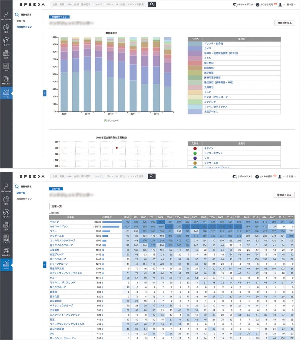Select 相関分析グラフ menu item in bottom screenshot
The height and width of the screenshot is (340, 300).
[x=24, y=199]
